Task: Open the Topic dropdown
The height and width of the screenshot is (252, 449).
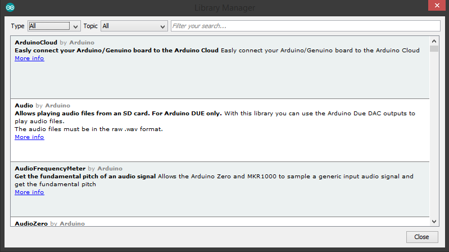Action: coord(134,26)
